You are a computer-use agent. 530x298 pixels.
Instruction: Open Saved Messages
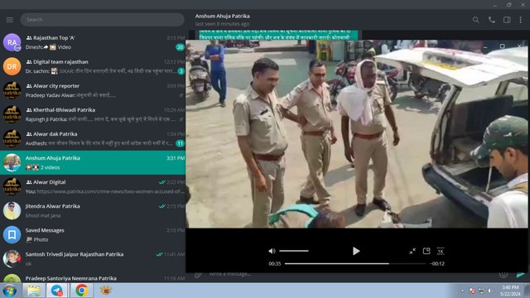click(x=93, y=235)
